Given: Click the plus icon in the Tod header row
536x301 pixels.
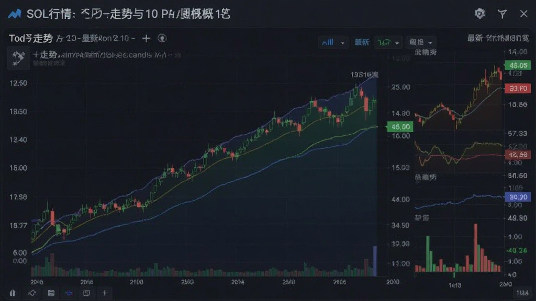Looking at the screenshot, I should pos(147,38).
